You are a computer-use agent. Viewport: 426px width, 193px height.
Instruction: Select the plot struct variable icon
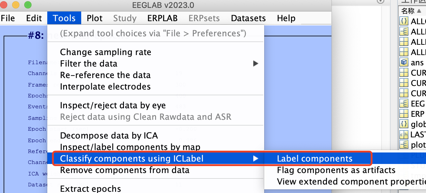tap(404, 145)
